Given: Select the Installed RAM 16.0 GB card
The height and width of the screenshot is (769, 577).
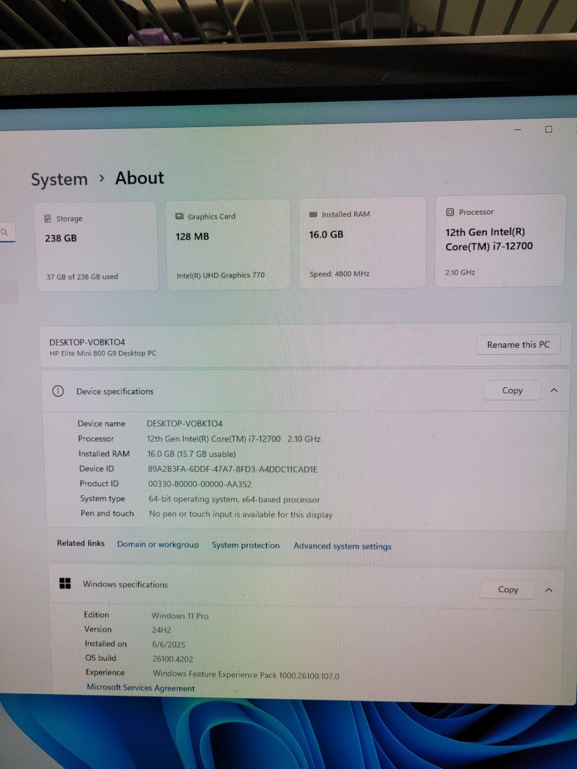Looking at the screenshot, I should [x=363, y=243].
